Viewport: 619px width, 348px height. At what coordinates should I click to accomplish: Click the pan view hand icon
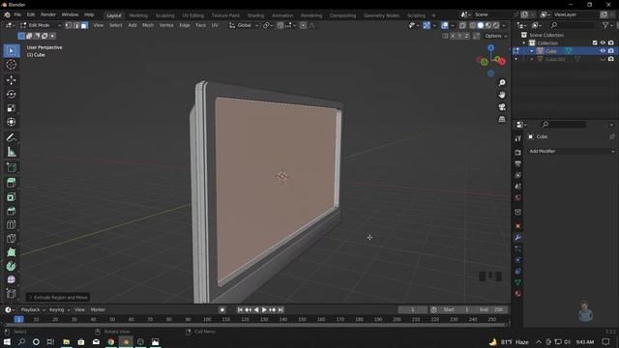(502, 95)
